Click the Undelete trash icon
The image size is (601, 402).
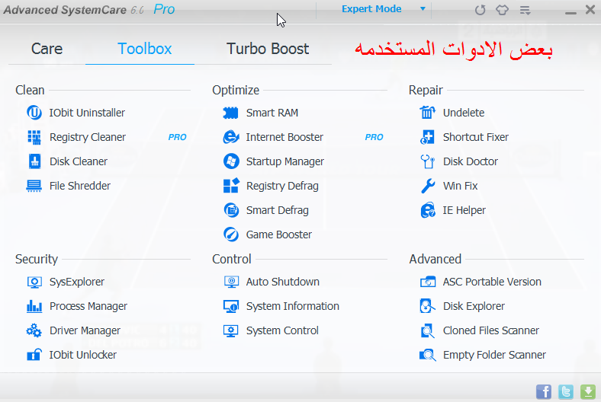(x=427, y=113)
